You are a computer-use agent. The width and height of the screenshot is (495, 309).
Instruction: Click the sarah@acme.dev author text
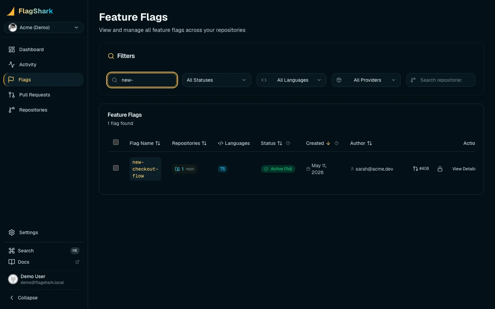click(x=374, y=169)
